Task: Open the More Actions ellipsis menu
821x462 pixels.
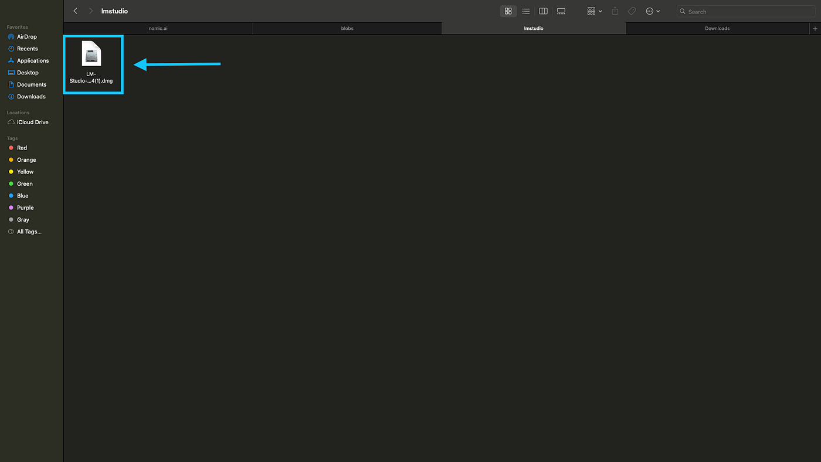Action: [653, 11]
